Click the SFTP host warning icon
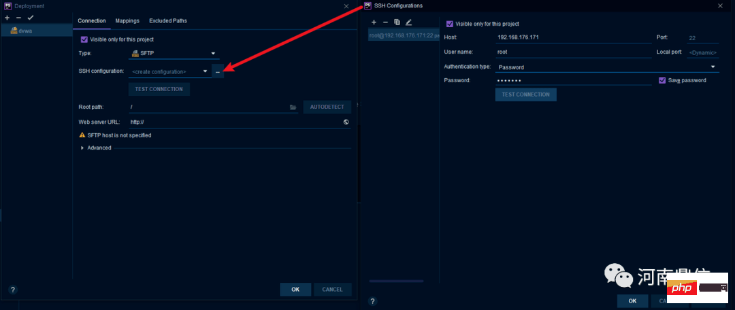This screenshot has width=735, height=310. (83, 135)
